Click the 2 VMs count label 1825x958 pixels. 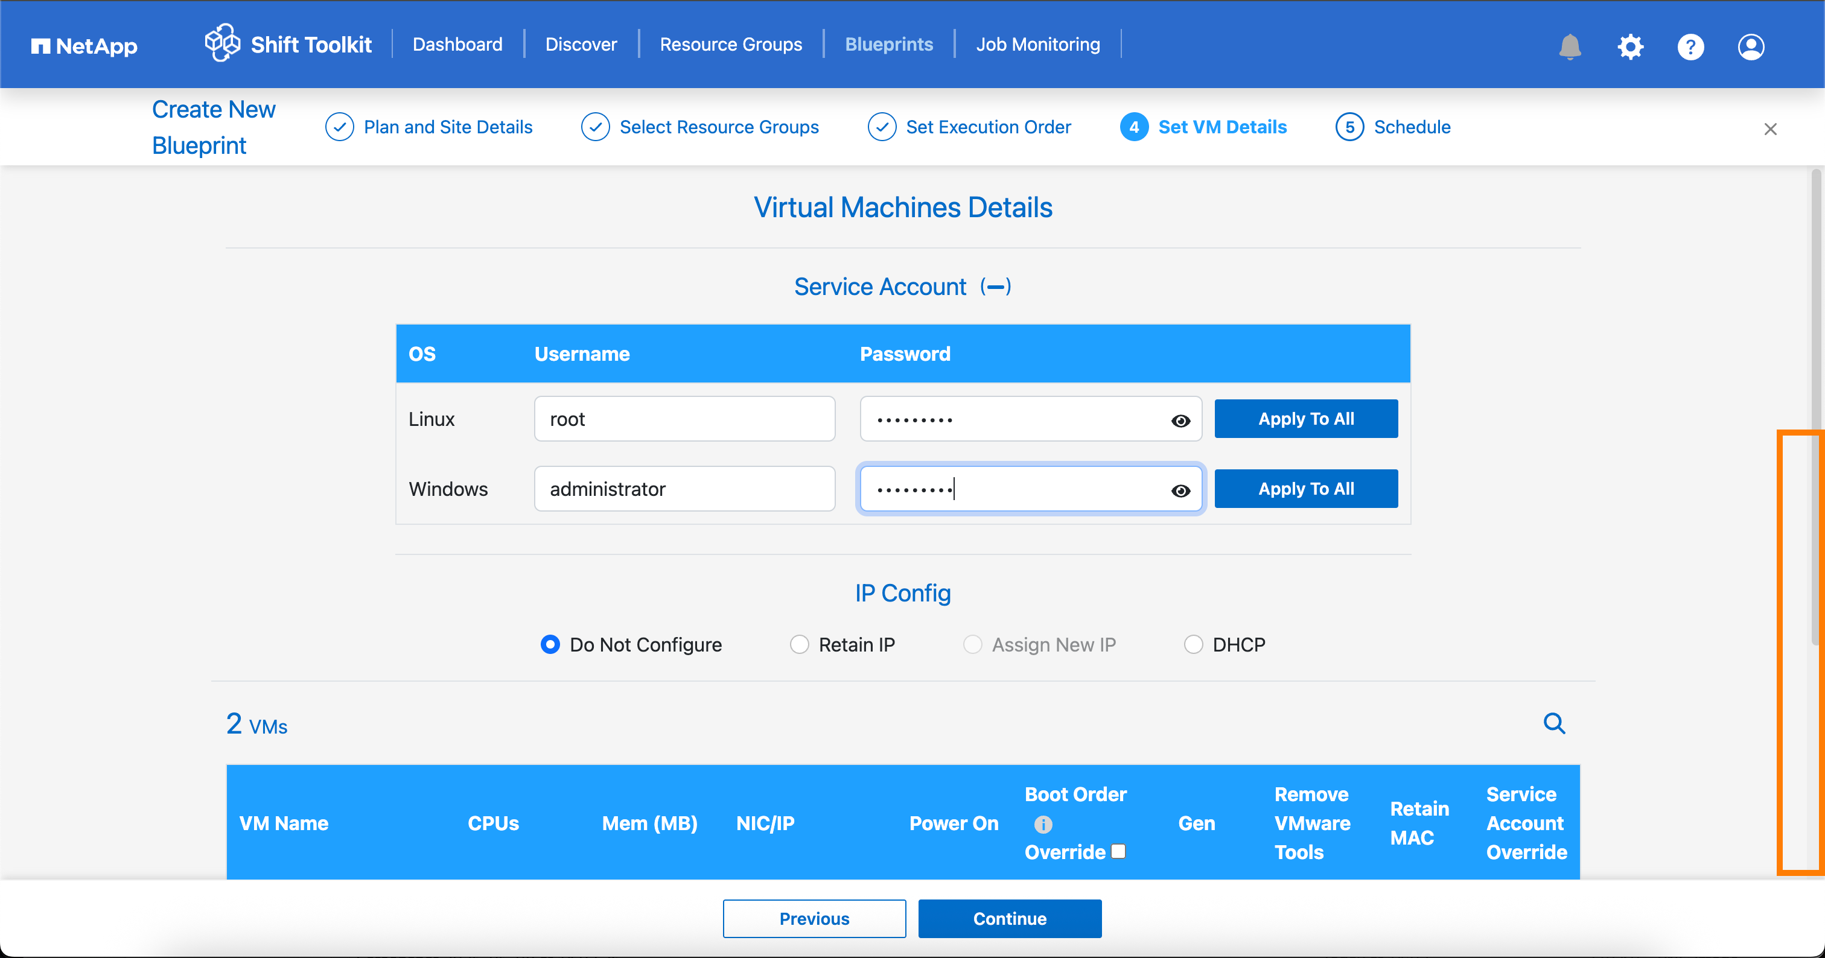(256, 725)
